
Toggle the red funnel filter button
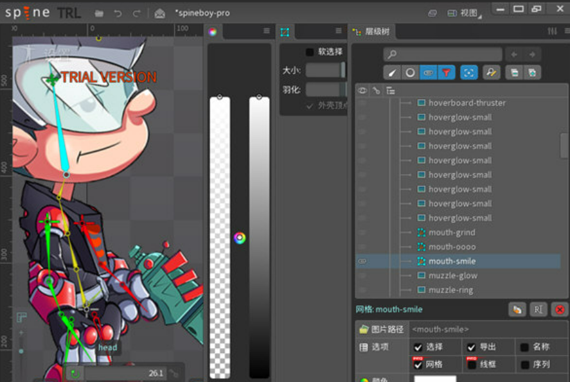tap(447, 73)
